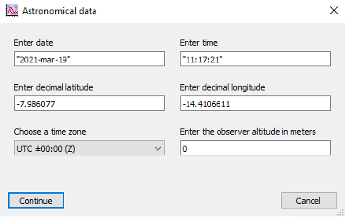Dismiss dialog using the Cancel button
Screen dimensions: 345x217
point(309,200)
